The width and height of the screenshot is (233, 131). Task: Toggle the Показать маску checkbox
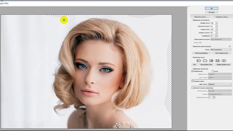coord(192,81)
